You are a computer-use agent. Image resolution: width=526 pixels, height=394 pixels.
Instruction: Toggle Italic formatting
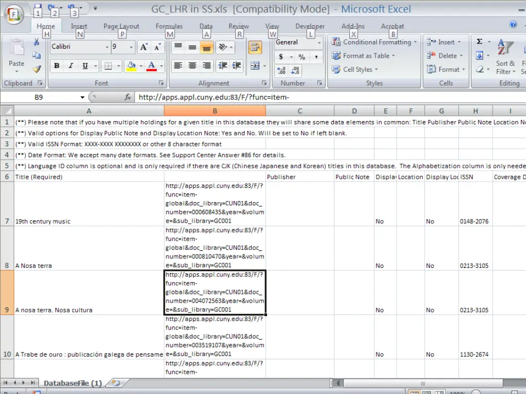pos(71,66)
